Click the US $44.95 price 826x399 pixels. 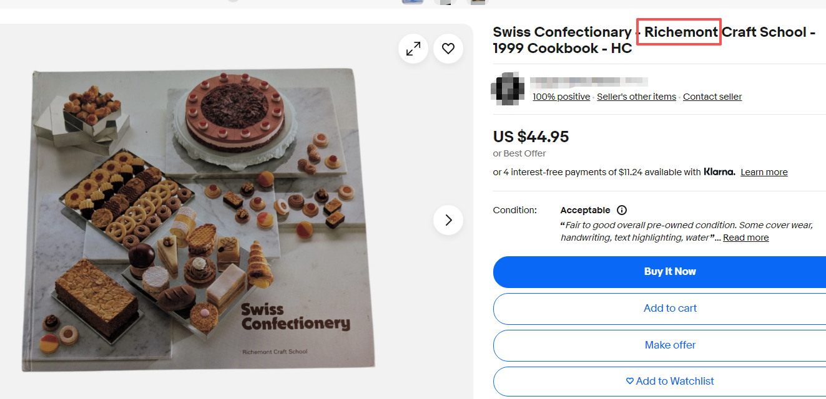[x=531, y=137]
